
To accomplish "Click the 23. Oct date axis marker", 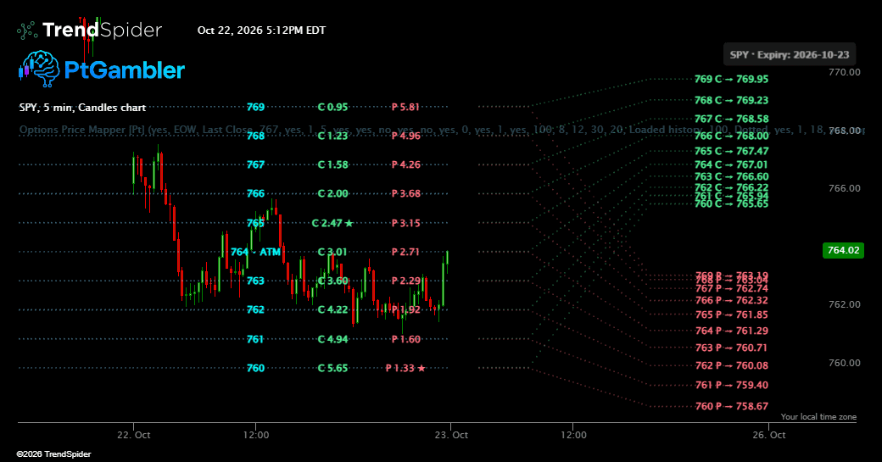I will tap(451, 435).
